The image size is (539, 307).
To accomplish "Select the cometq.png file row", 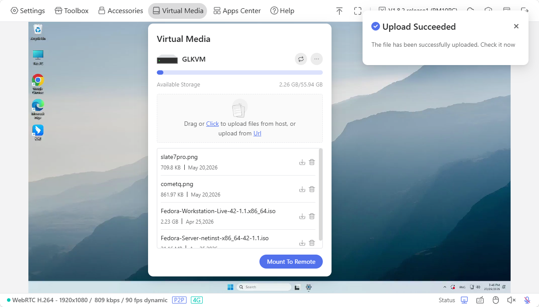I will (x=238, y=189).
